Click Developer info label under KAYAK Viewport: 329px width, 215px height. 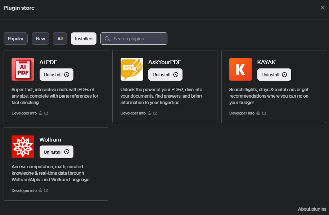(242, 113)
